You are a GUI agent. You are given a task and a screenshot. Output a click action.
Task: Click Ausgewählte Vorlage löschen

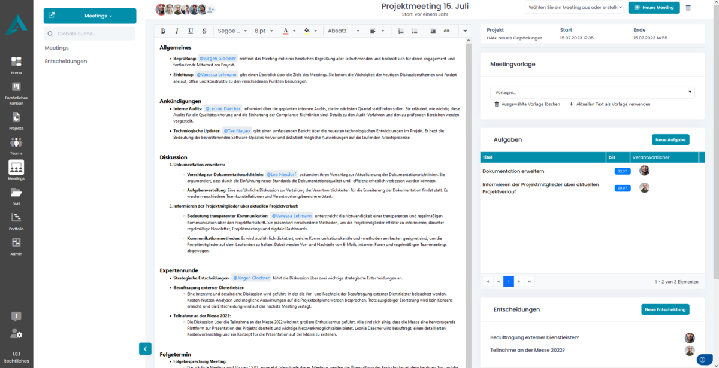527,104
